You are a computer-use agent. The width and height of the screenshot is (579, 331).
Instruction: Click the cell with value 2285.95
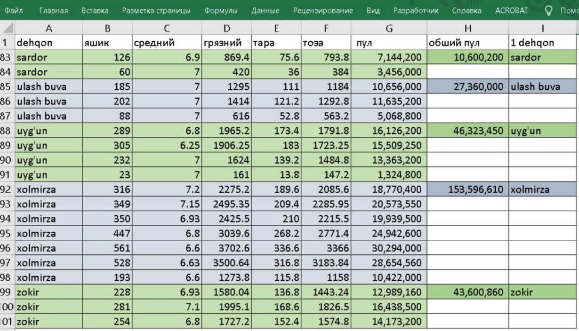pyautogui.click(x=326, y=204)
